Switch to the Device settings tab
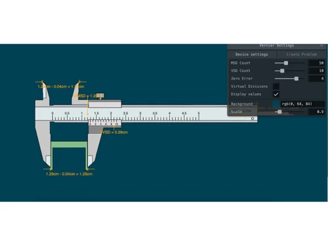Viewport: 328px width, 246px height. [251, 54]
